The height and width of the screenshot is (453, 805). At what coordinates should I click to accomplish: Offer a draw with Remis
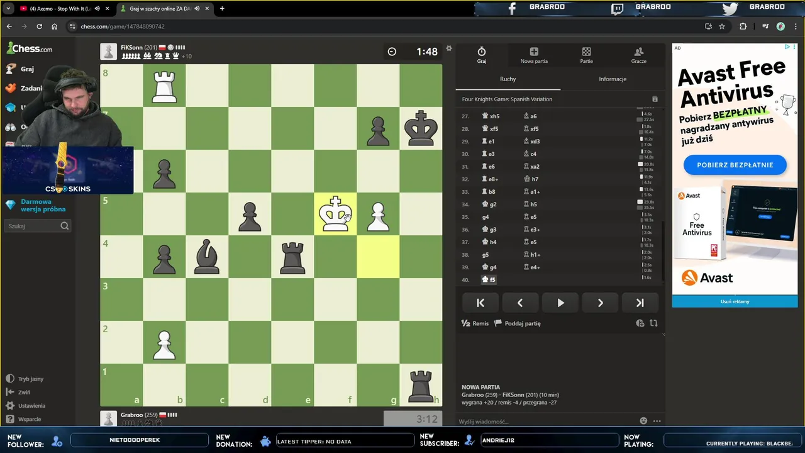(x=475, y=323)
